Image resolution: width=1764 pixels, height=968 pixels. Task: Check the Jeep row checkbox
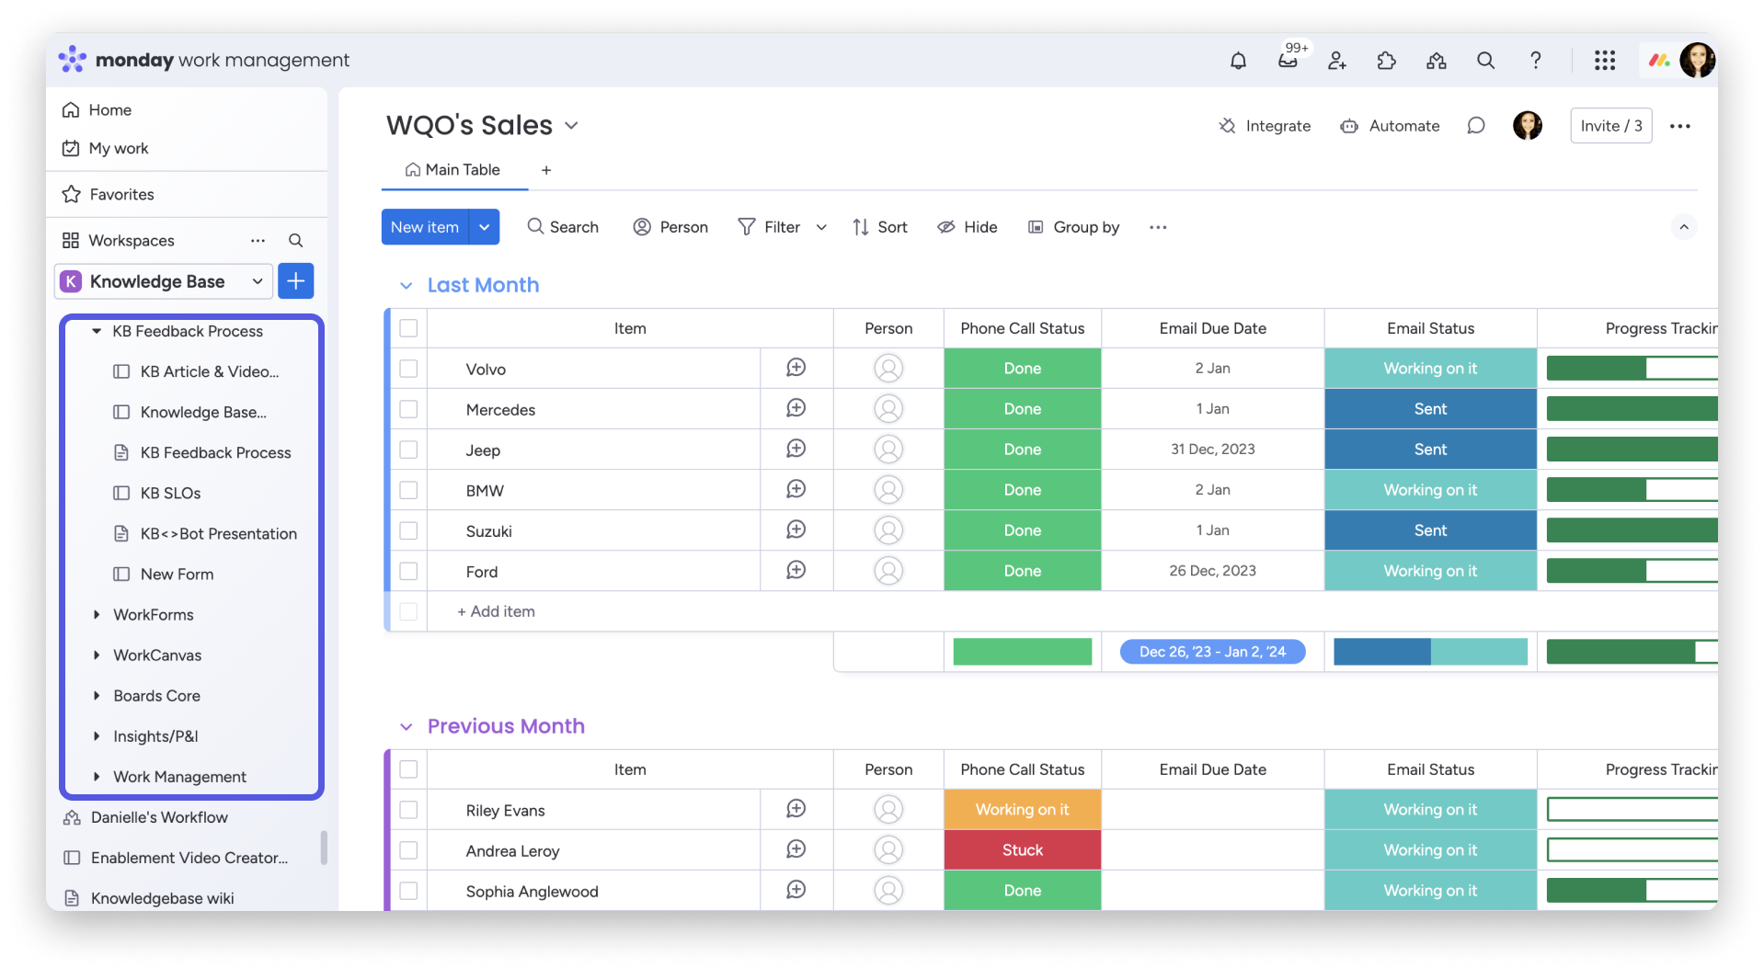pyautogui.click(x=408, y=450)
